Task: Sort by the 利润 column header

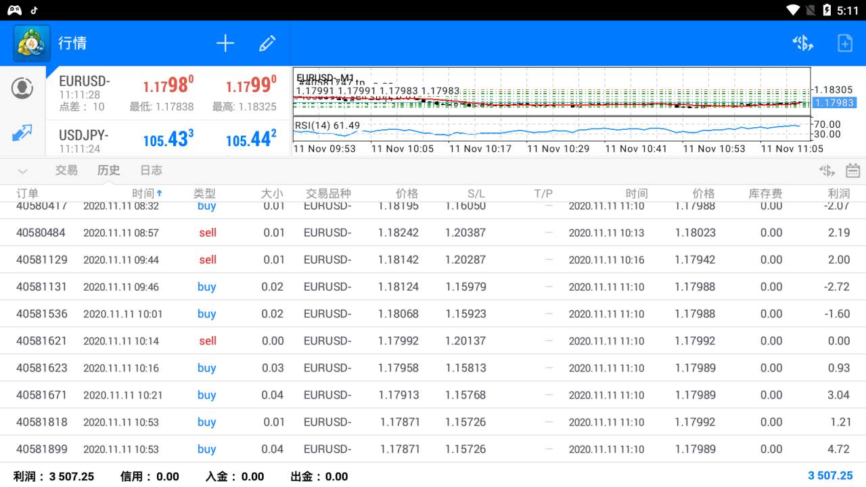Action: tap(839, 193)
